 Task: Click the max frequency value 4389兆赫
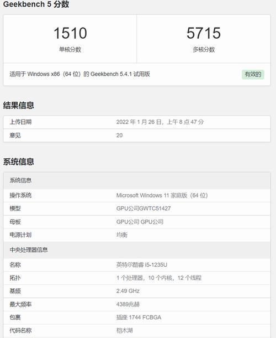pos(128,304)
